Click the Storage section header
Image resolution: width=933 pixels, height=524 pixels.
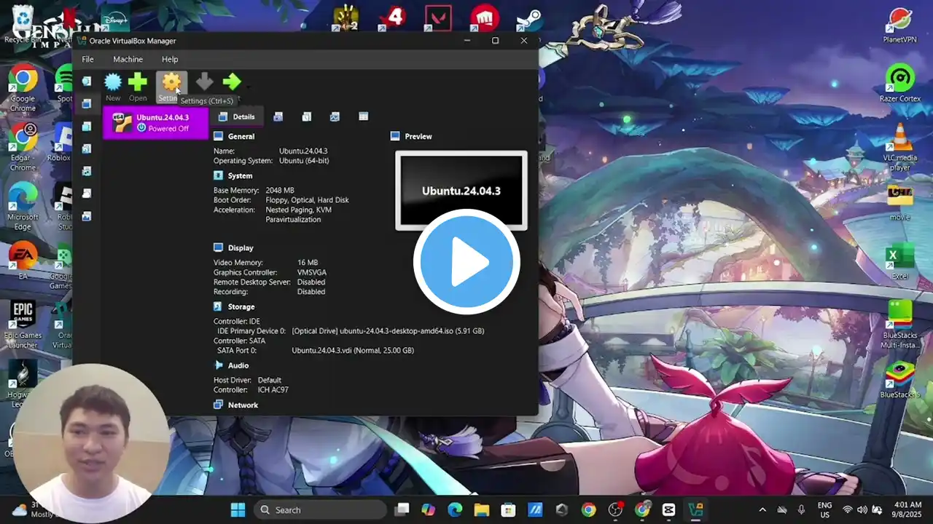241,306
